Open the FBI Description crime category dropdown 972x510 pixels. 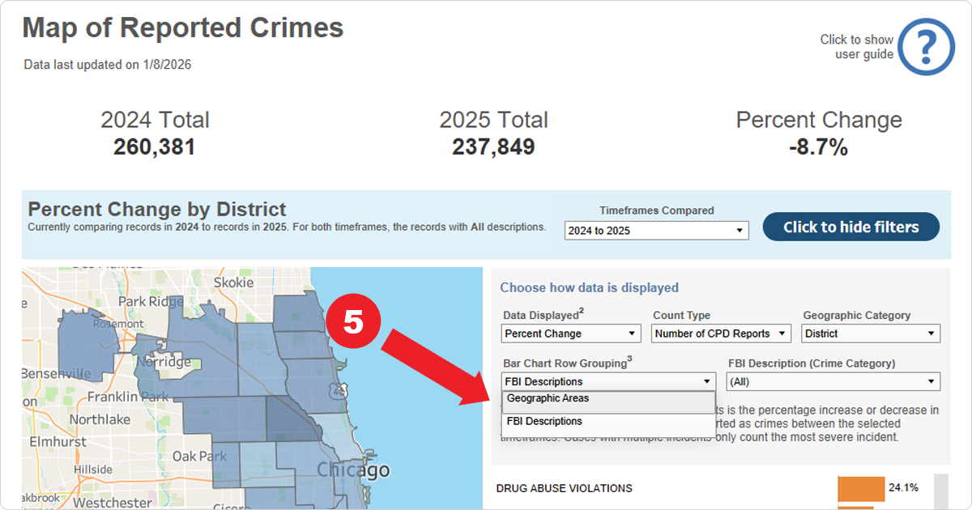[x=833, y=380]
